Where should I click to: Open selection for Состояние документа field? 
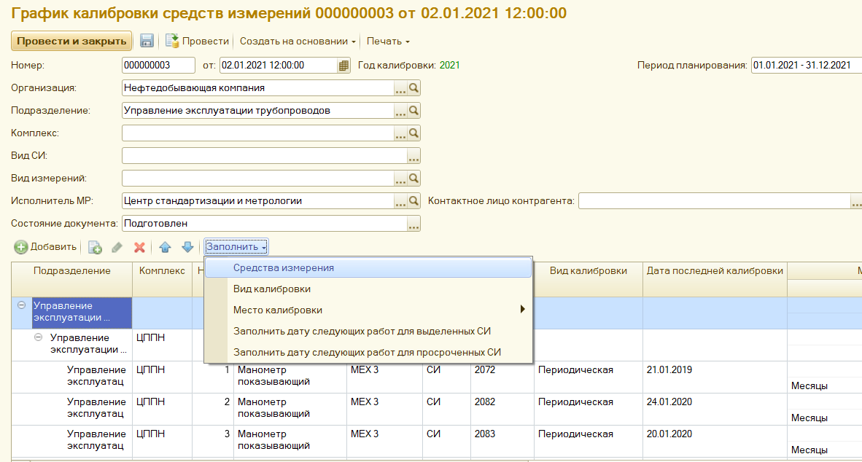tap(413, 224)
